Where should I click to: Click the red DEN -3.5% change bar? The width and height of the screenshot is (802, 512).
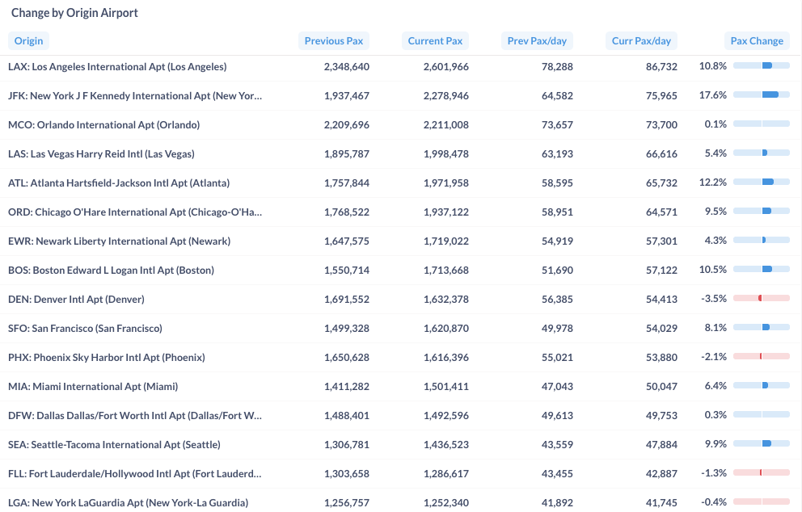(x=761, y=298)
